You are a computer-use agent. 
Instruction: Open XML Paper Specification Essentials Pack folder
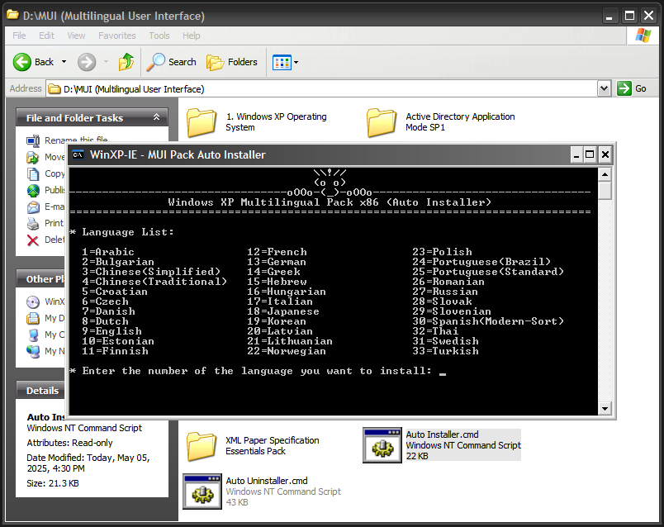[202, 446]
